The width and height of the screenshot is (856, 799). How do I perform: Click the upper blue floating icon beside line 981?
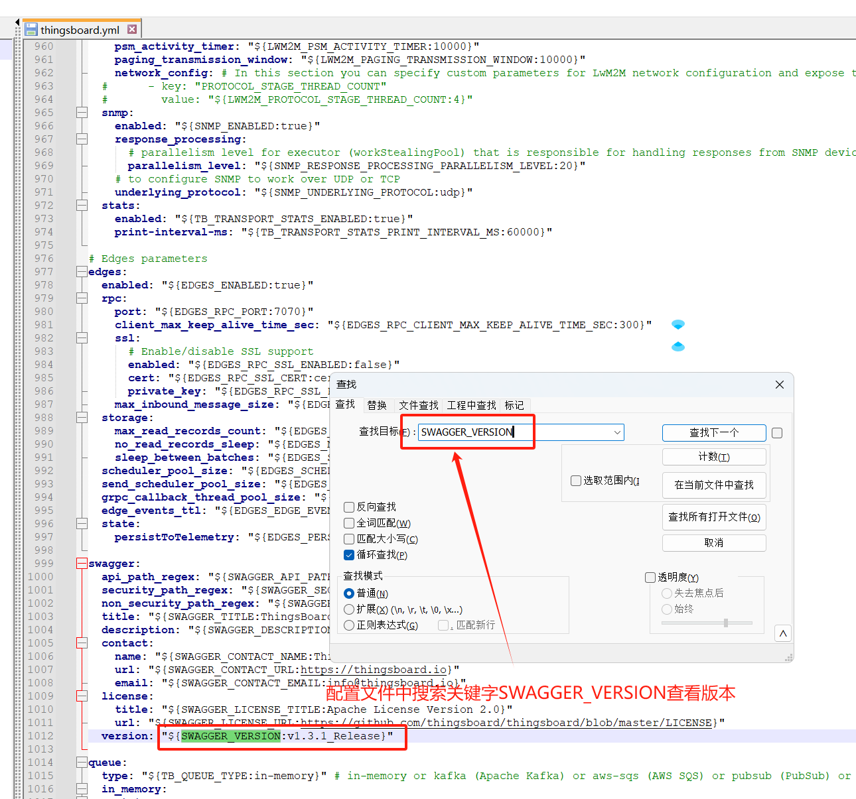pyautogui.click(x=678, y=325)
